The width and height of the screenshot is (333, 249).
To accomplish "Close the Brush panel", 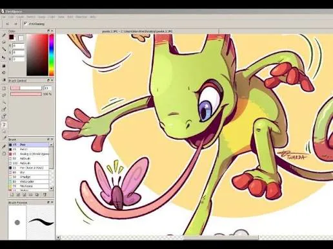I will click(52, 140).
